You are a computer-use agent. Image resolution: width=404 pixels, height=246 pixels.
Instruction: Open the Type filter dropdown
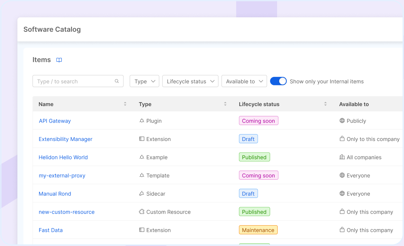145,81
